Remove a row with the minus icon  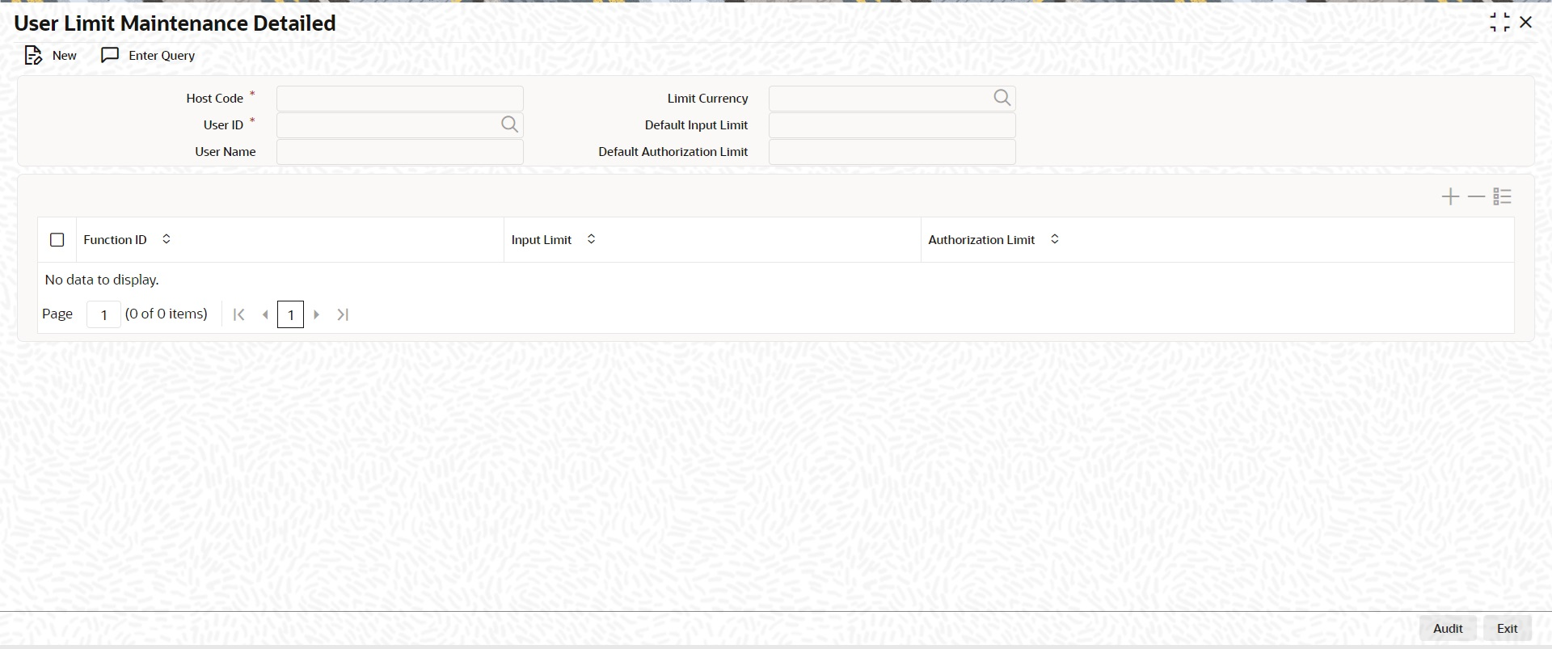(1476, 196)
